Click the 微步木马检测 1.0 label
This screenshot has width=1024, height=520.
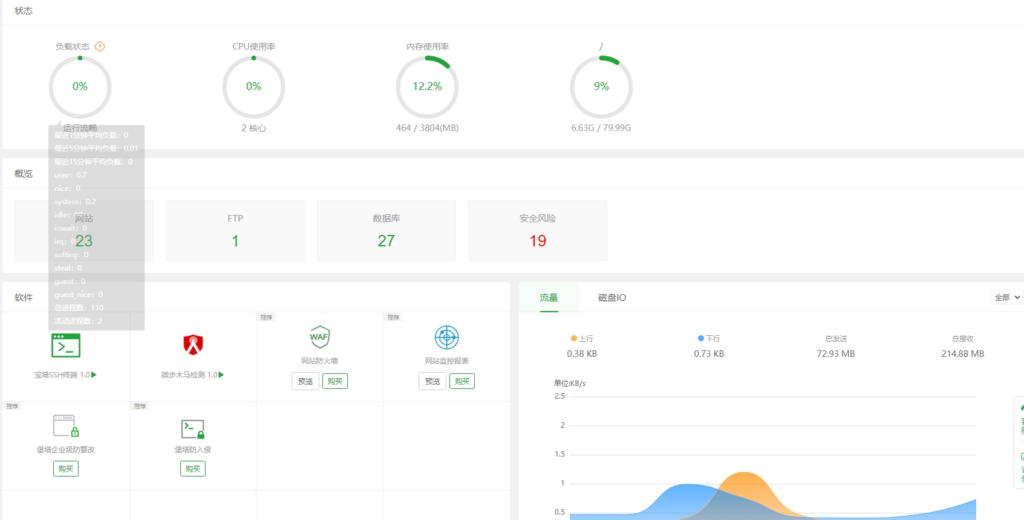click(x=189, y=375)
